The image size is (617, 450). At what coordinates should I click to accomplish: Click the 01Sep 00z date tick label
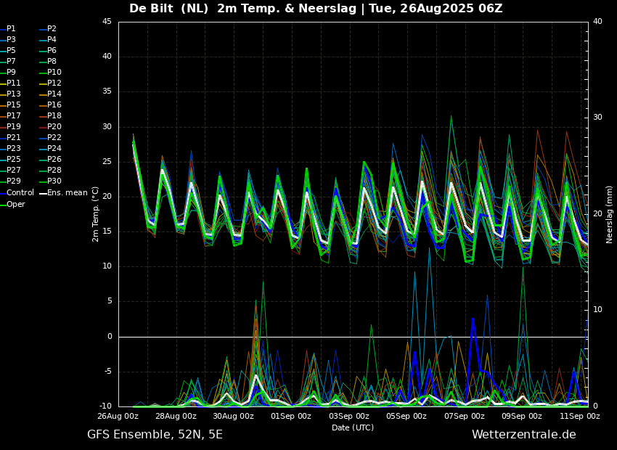click(292, 416)
